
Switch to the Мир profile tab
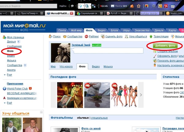pos(53,66)
